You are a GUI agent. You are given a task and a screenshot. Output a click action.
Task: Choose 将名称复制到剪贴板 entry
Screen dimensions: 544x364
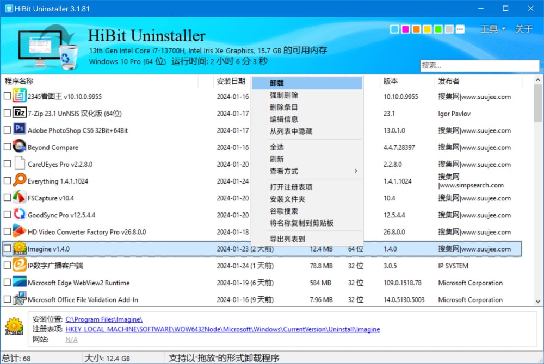click(307, 223)
